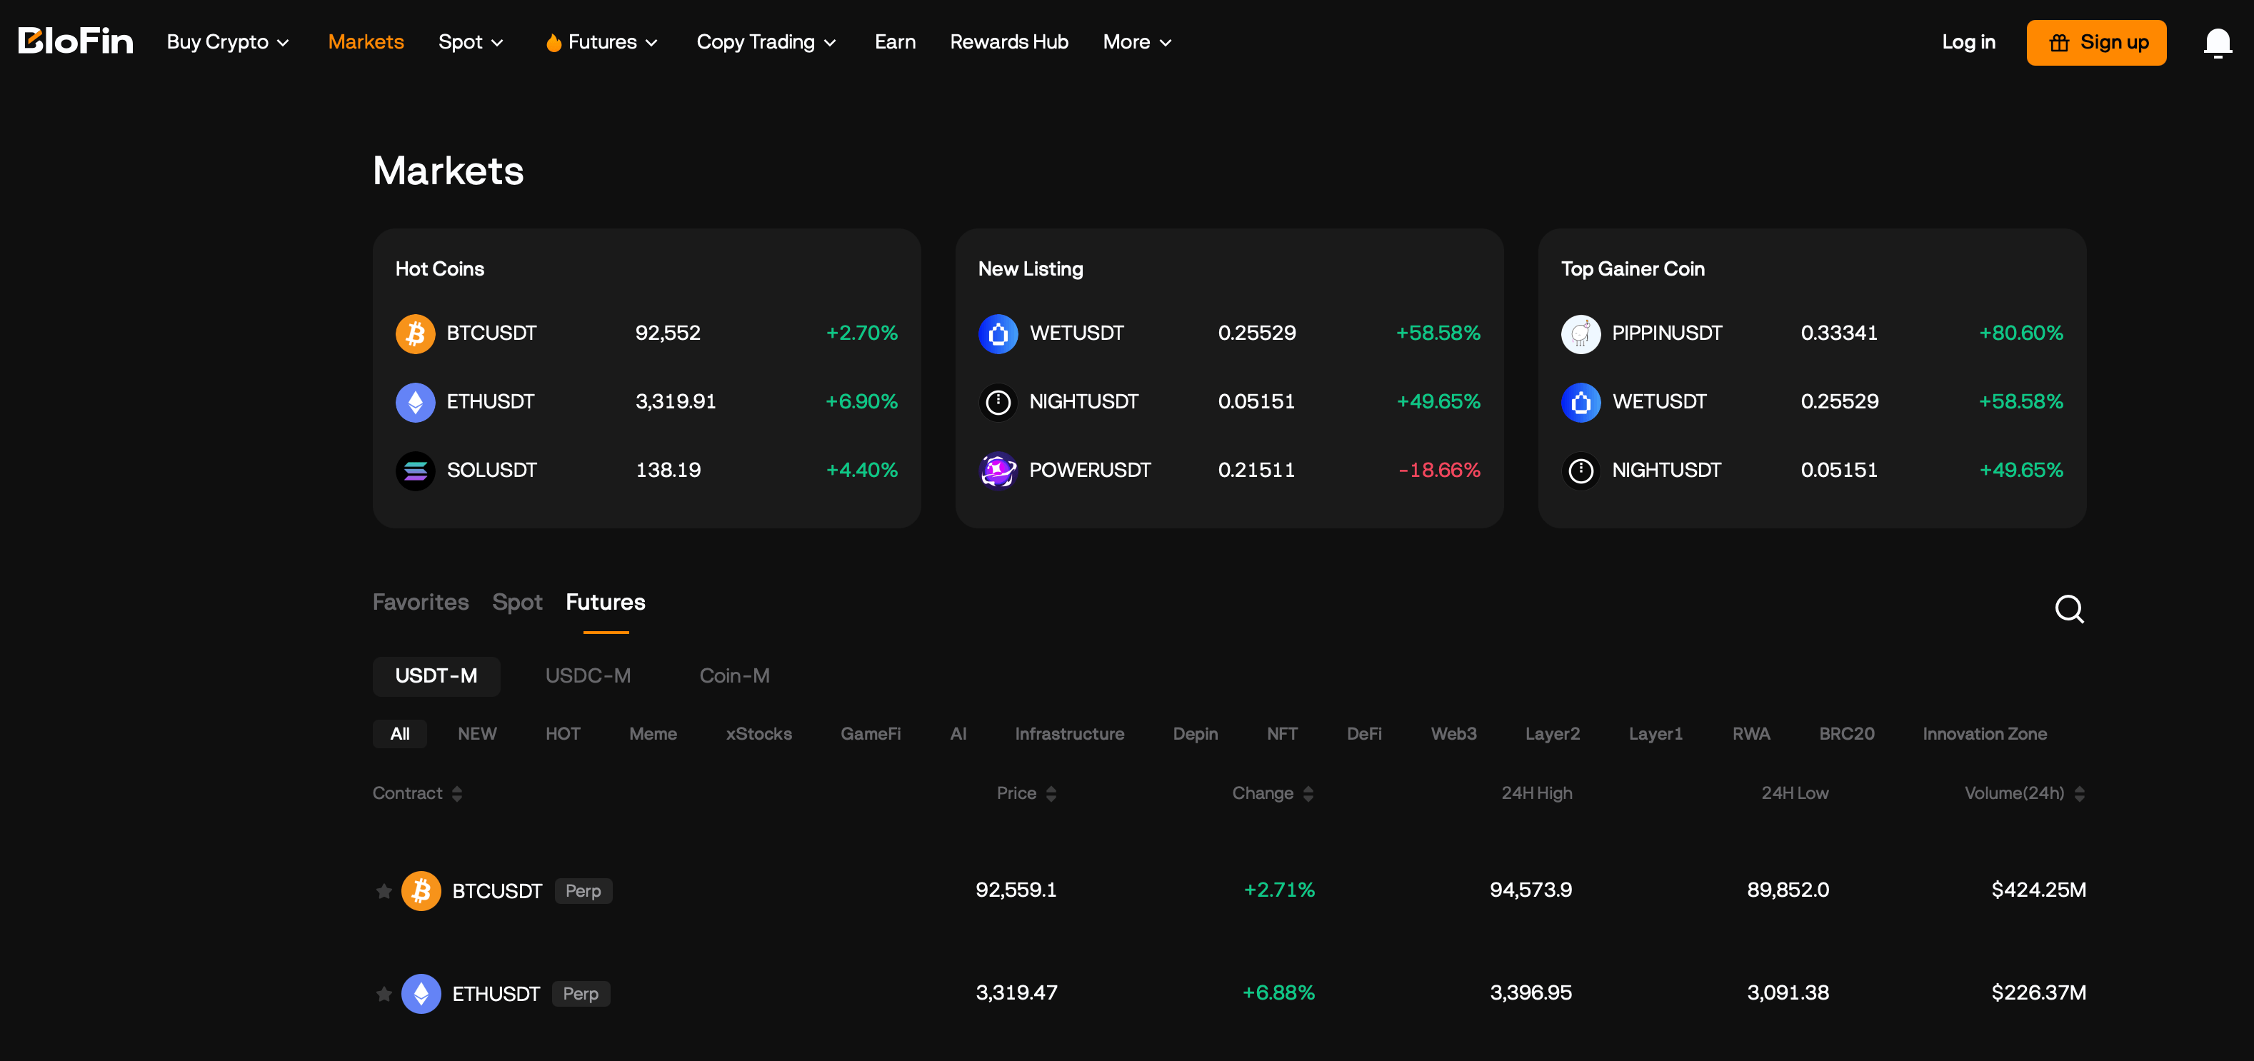Open the Buy Crypto dropdown
The height and width of the screenshot is (1061, 2254).
pyautogui.click(x=226, y=41)
